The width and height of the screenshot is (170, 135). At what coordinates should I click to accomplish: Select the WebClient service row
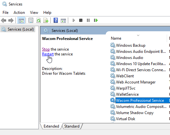tap(140, 76)
